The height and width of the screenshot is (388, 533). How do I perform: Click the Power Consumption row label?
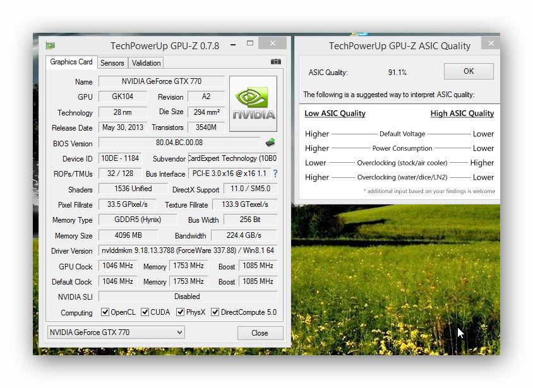click(x=402, y=148)
